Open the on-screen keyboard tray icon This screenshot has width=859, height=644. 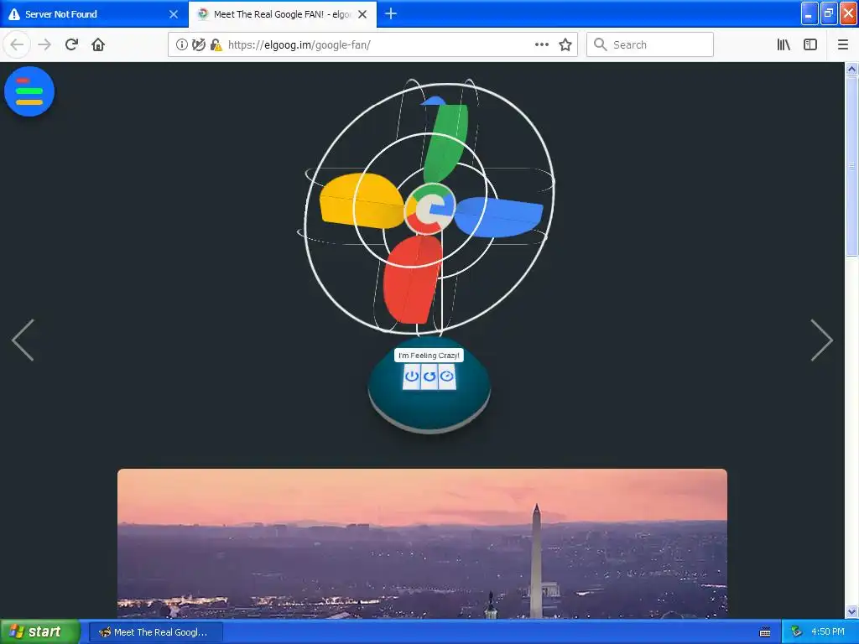[765, 632]
